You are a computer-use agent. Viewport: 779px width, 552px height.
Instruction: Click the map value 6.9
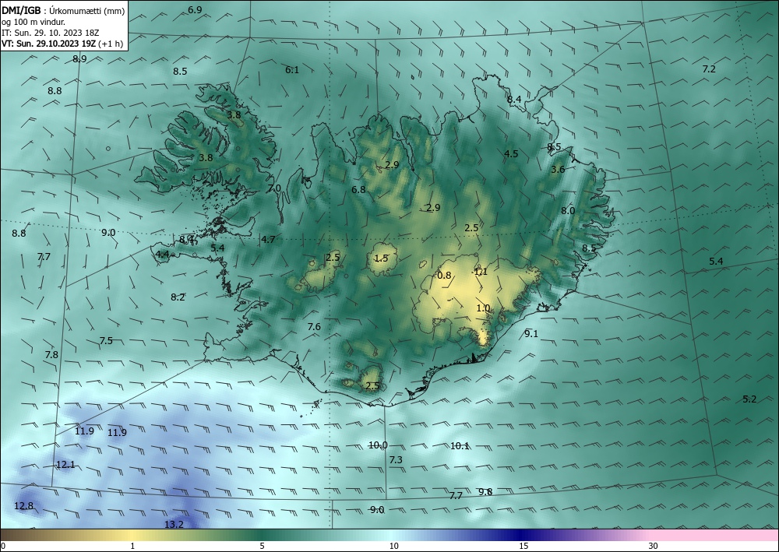tap(196, 9)
